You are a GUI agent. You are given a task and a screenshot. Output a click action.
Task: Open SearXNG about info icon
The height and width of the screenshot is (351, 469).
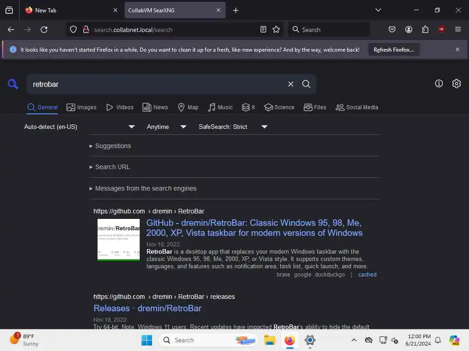(x=439, y=84)
